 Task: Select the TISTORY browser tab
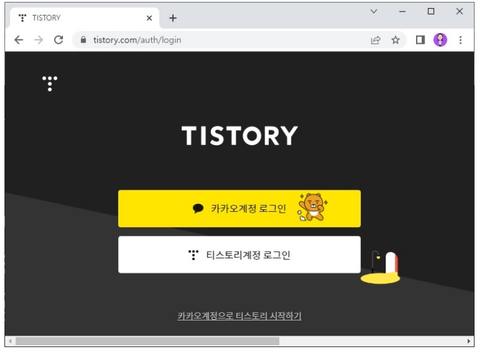point(84,18)
